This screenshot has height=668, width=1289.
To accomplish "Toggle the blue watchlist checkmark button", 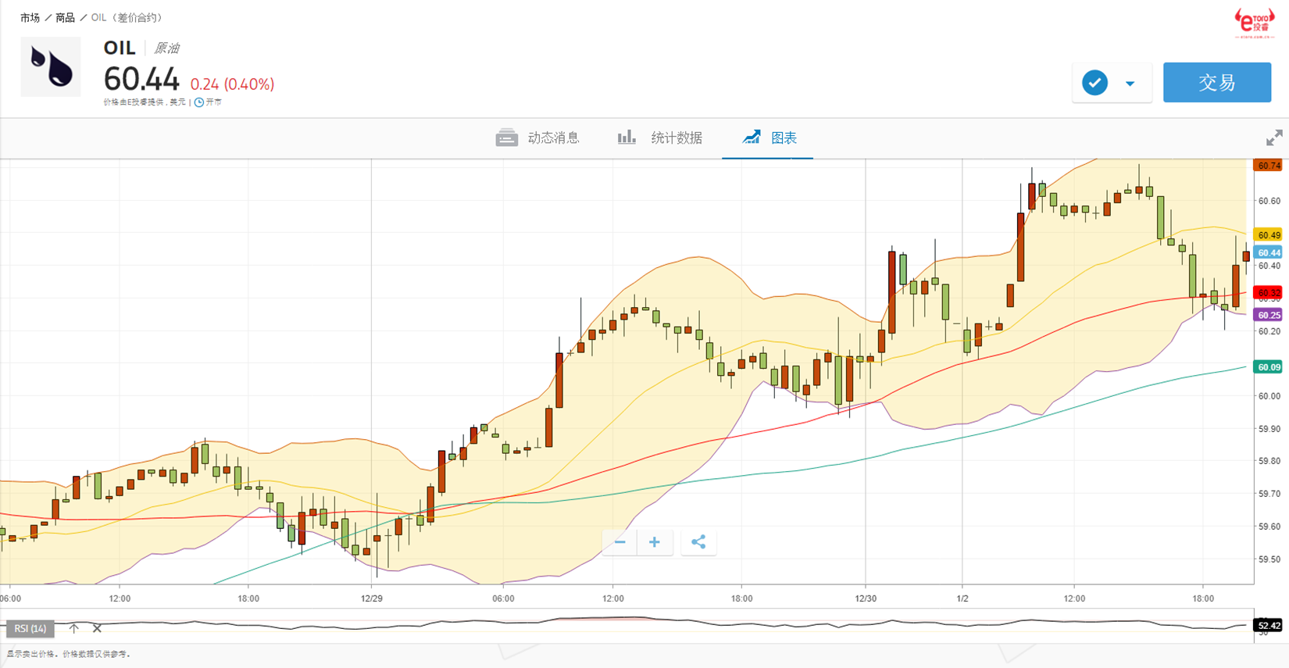I will tap(1094, 83).
